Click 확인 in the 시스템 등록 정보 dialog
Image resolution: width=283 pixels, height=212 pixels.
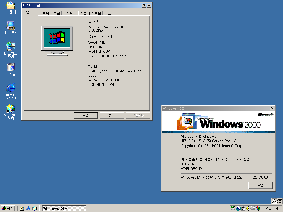[x=86, y=115]
